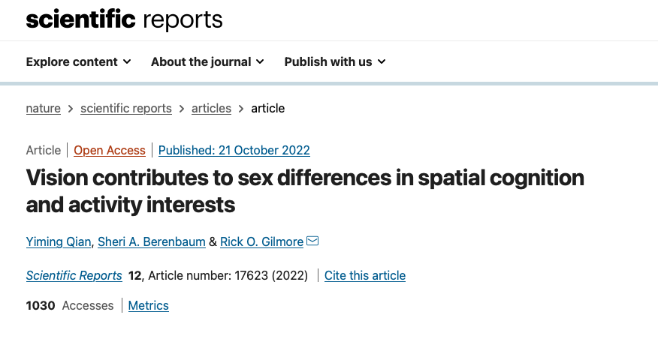
Task: Click the Explore content chevron arrow
Action: (x=127, y=62)
